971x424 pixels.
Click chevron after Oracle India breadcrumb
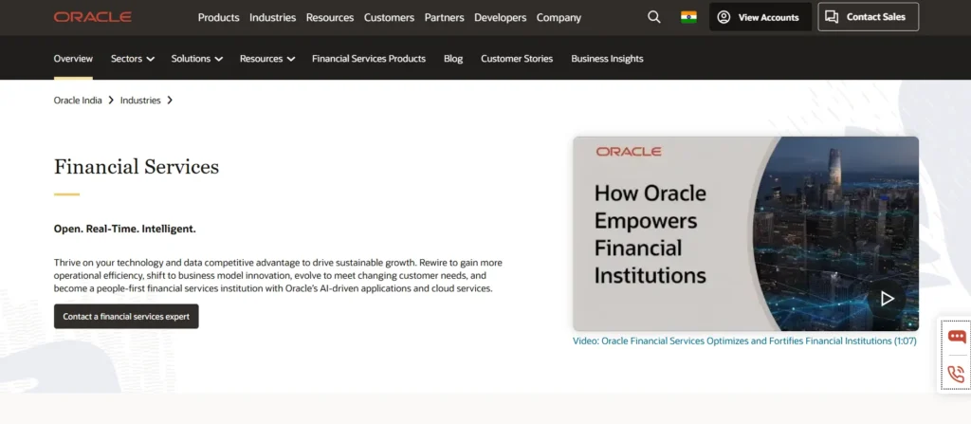click(x=111, y=100)
